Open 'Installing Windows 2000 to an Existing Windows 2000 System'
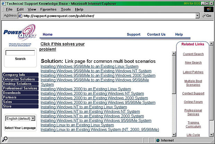 94,98
